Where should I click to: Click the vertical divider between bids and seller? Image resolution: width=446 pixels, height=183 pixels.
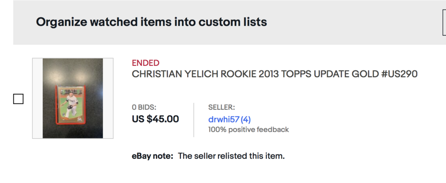[194, 120]
